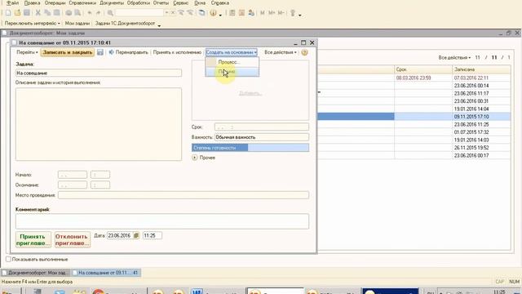The image size is (522, 294).
Task: Click the Save icon in the main toolbar
Action: pyautogui.click(x=27, y=13)
